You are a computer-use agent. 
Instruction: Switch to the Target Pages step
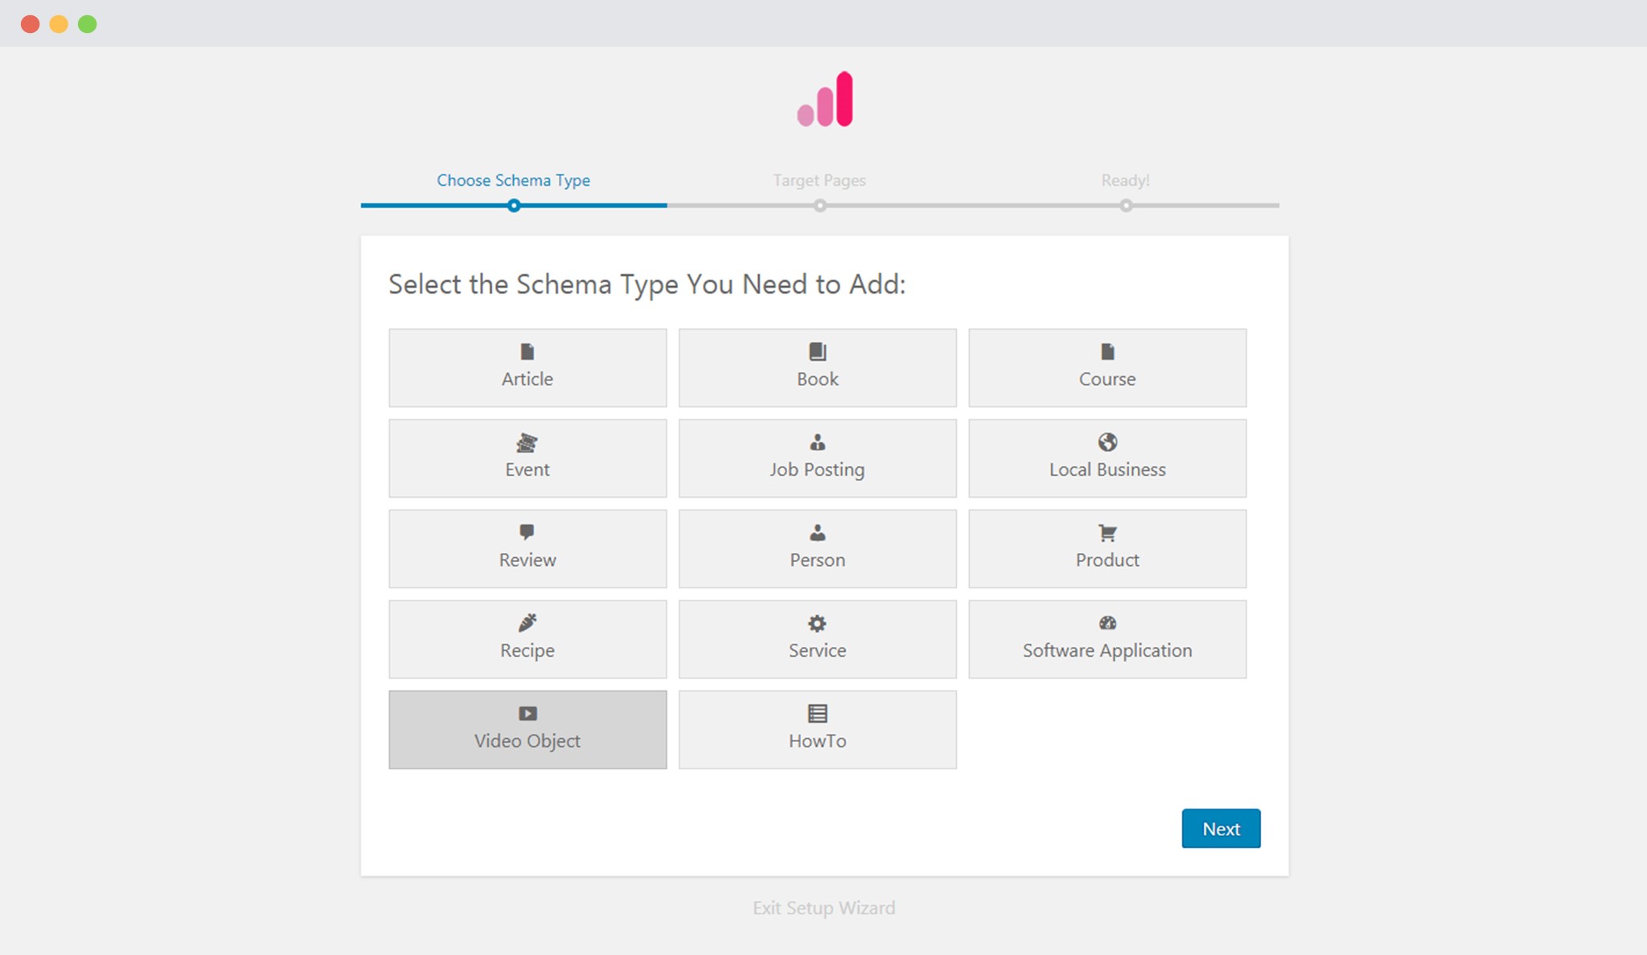[819, 206]
